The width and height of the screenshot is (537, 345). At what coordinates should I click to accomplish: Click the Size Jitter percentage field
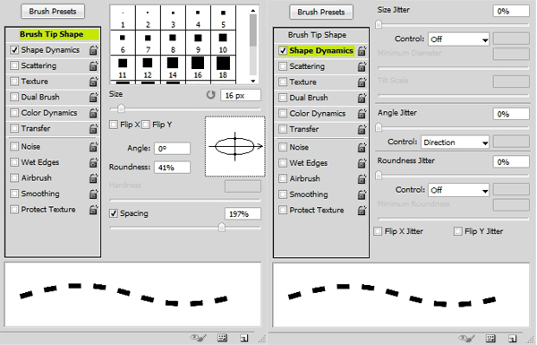pyautogui.click(x=511, y=11)
